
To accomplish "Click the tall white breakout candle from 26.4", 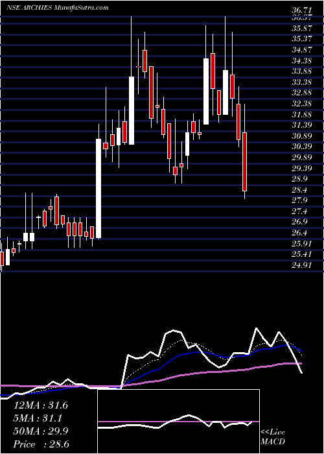I will coord(98,189).
